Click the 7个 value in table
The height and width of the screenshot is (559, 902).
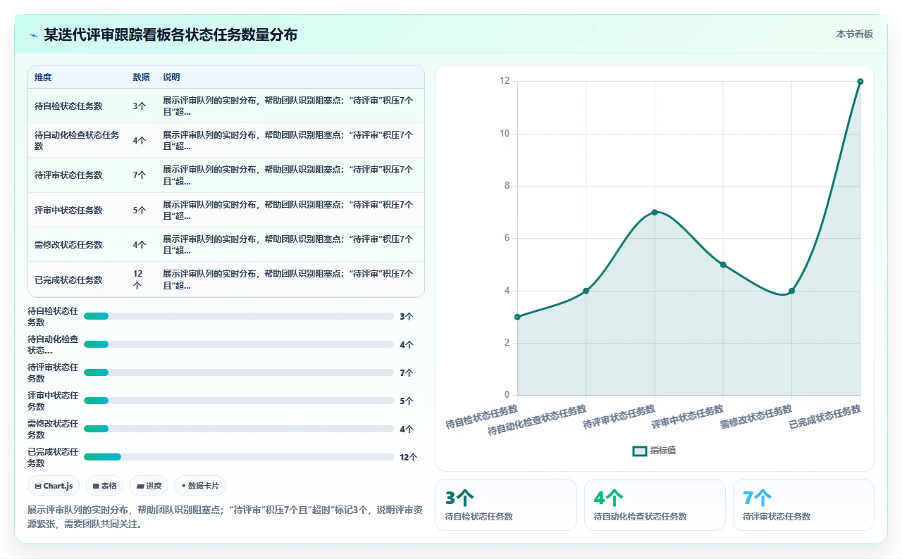tap(140, 175)
